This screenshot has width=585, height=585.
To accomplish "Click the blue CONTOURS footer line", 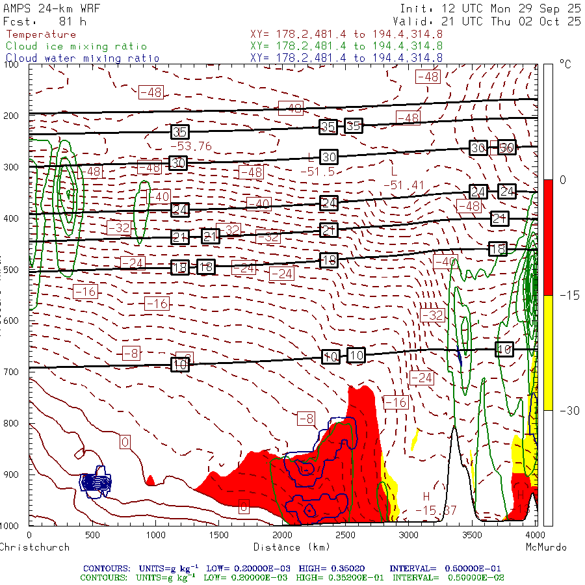I will tap(292, 568).
